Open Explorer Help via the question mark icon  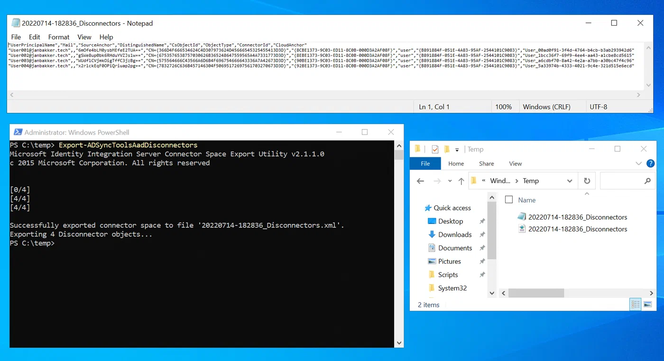pyautogui.click(x=651, y=164)
